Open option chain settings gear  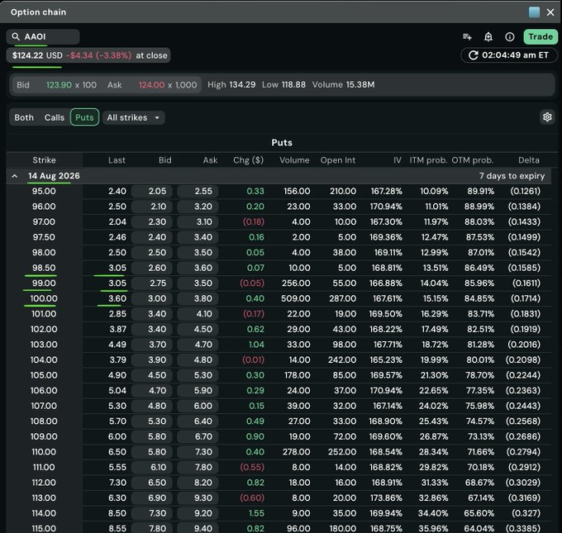[547, 117]
